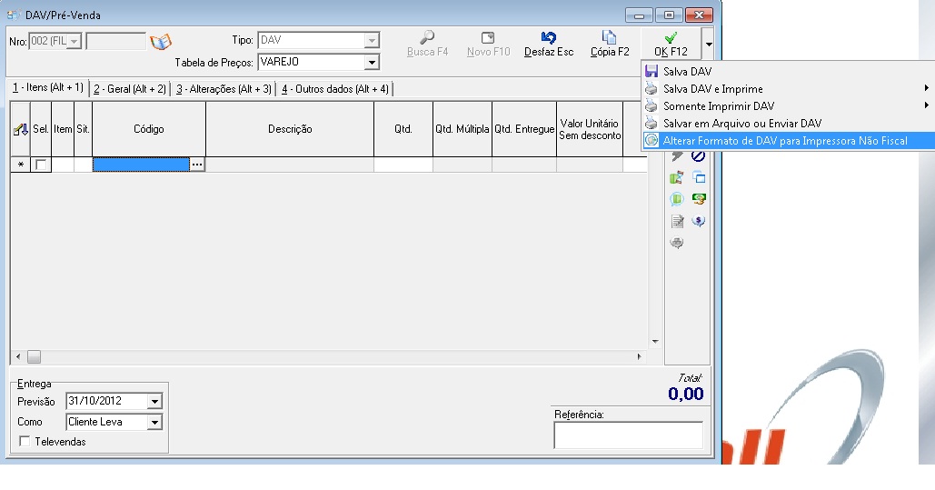Screen dimensions: 935x490
Task: Click the icon beside Alterar Formato de DAV
Action: (652, 140)
